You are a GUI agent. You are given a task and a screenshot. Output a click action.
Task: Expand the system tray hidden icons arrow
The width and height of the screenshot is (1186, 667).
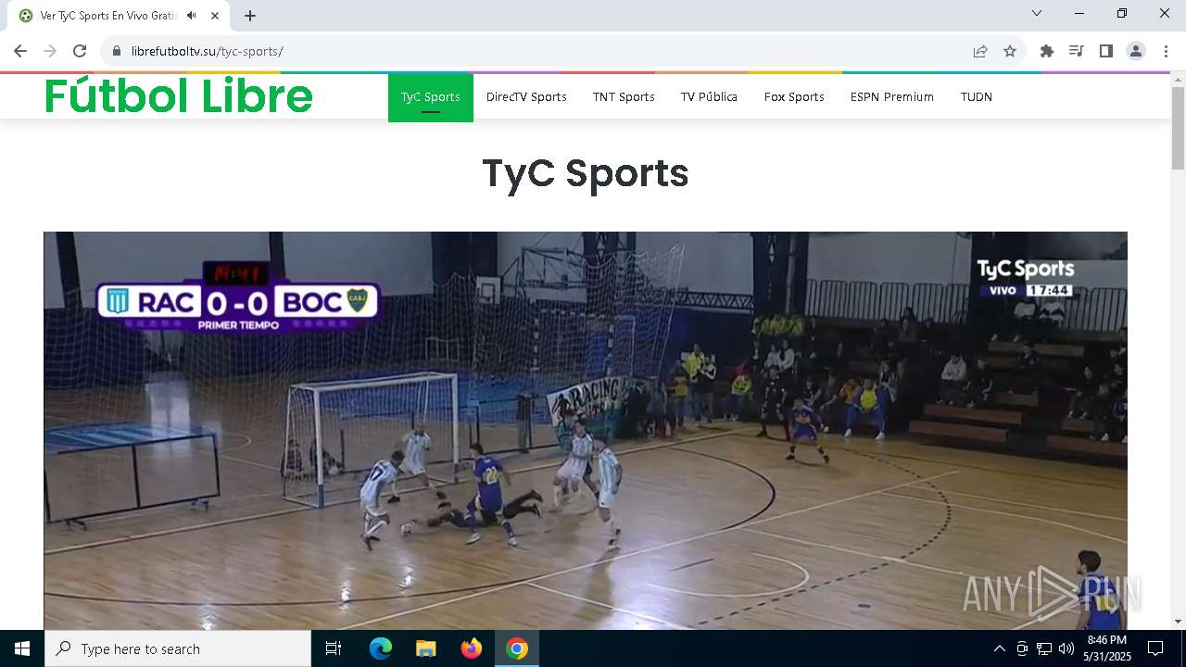pyautogui.click(x=999, y=648)
